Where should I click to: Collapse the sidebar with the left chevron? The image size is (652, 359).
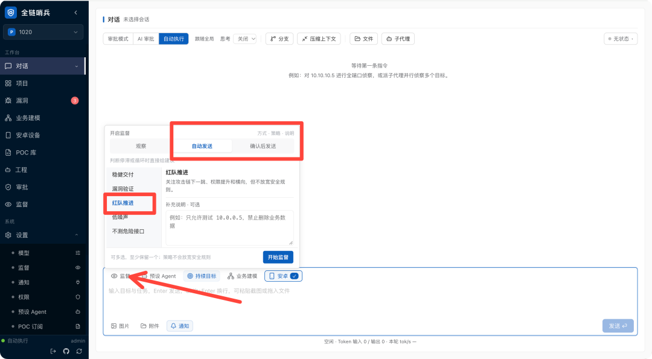75,13
